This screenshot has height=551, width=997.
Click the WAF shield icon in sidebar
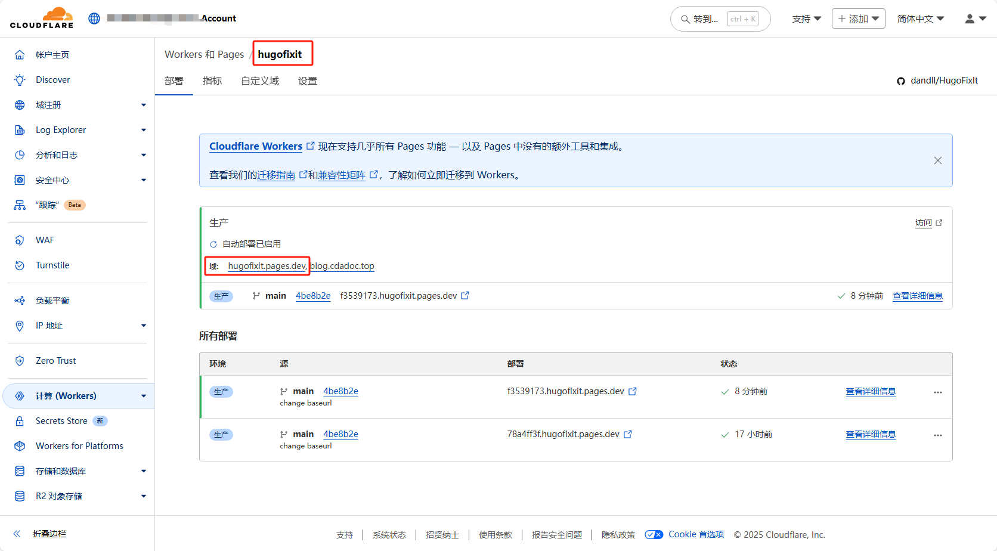20,240
